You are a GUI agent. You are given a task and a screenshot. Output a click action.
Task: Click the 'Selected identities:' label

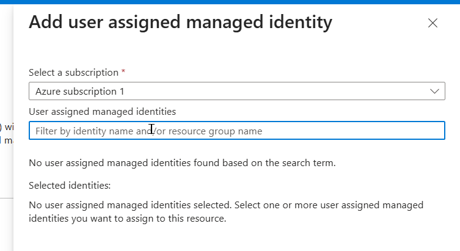[x=69, y=185]
